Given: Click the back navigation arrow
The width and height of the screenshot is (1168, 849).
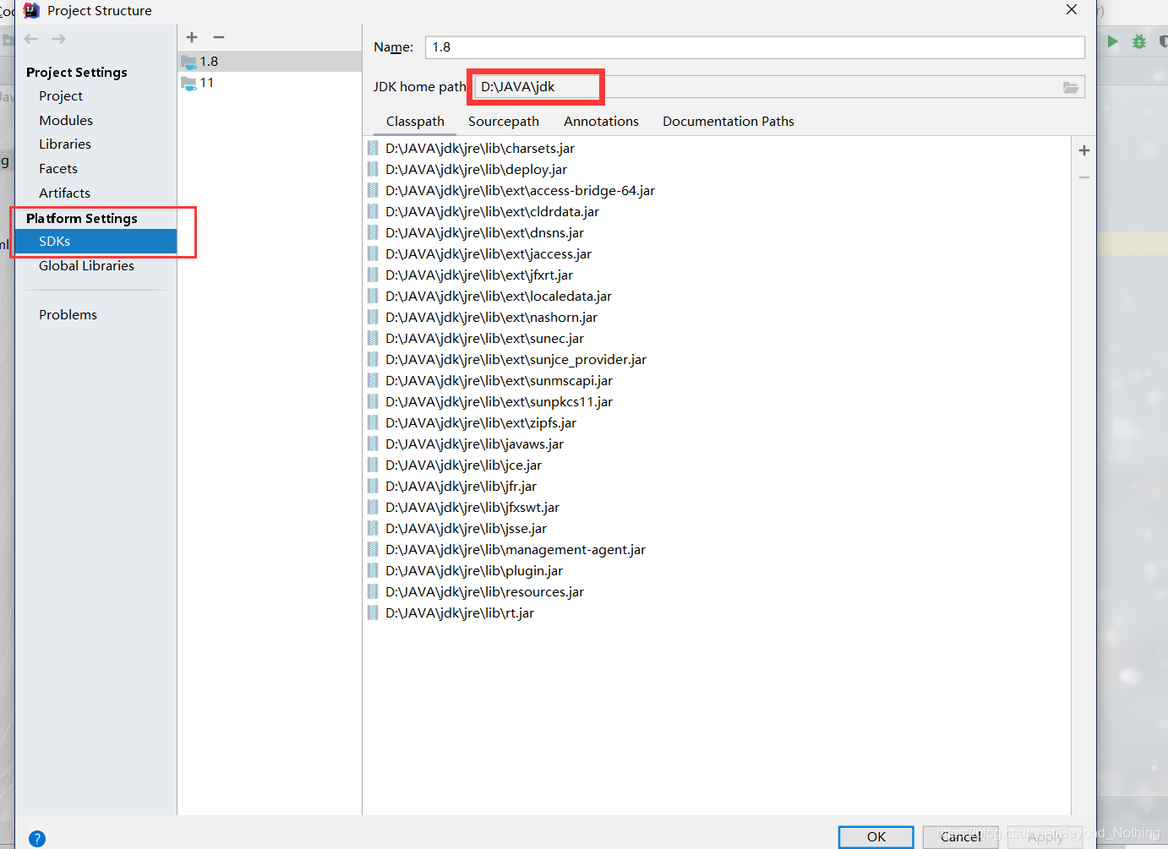Looking at the screenshot, I should pos(31,39).
